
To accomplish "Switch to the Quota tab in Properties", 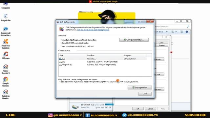I will (x=161, y=43).
